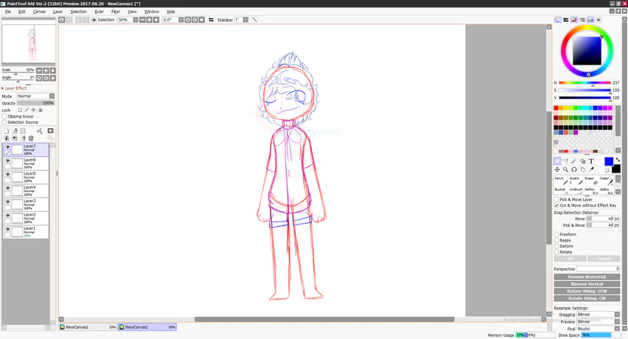Click the Reverse Horizontal button
The image size is (628, 339).
click(x=587, y=276)
